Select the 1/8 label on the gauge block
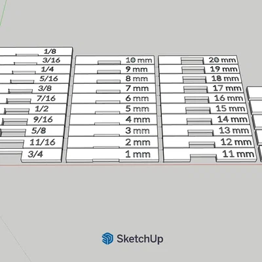The image size is (262, 262). pyautogui.click(x=50, y=52)
